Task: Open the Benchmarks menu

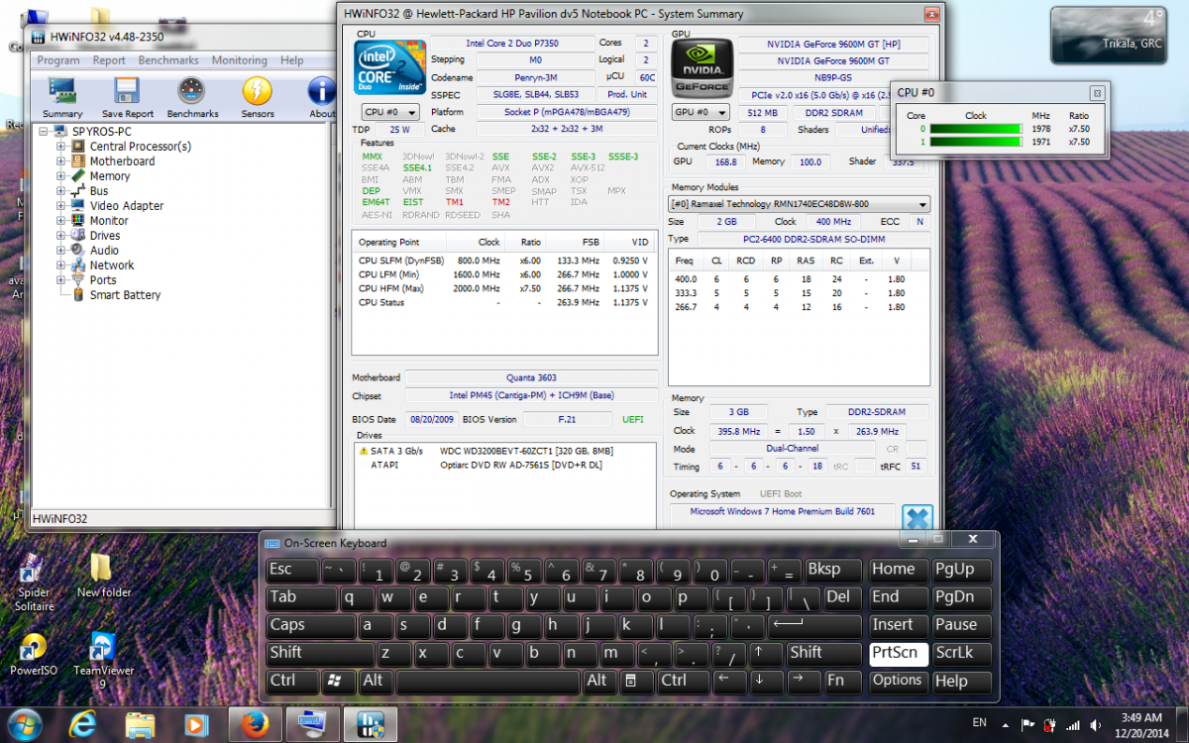Action: pyautogui.click(x=168, y=60)
